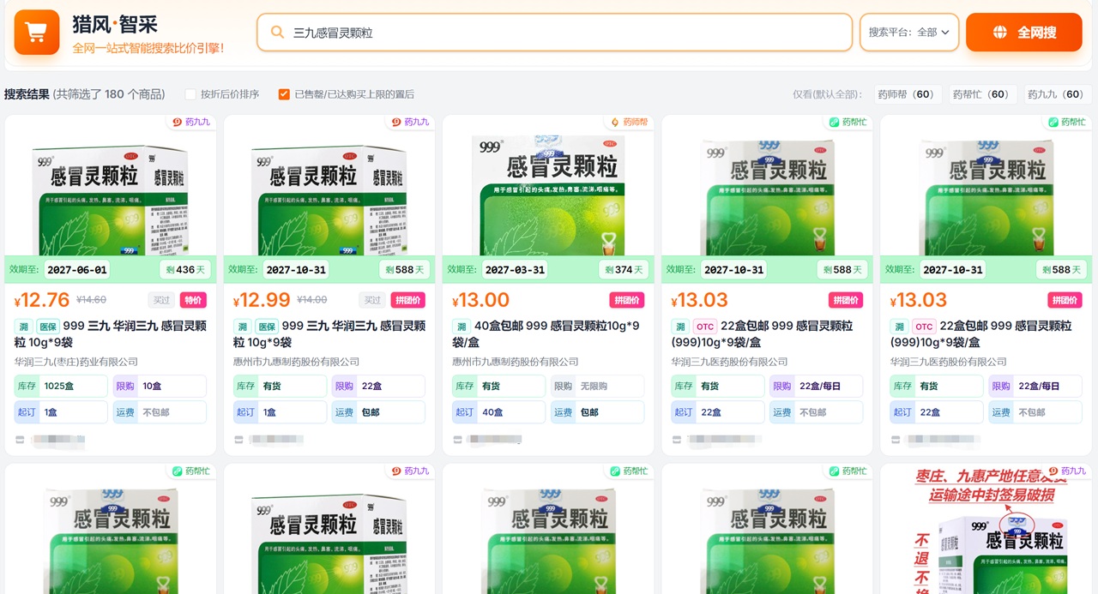Click 药九九 badge on the ¥12.76 card

click(x=191, y=122)
